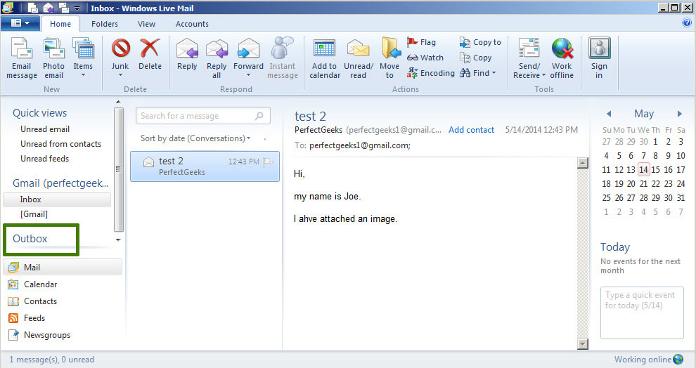Click Instant message icon
This screenshot has width=696, height=368.
coord(283,58)
